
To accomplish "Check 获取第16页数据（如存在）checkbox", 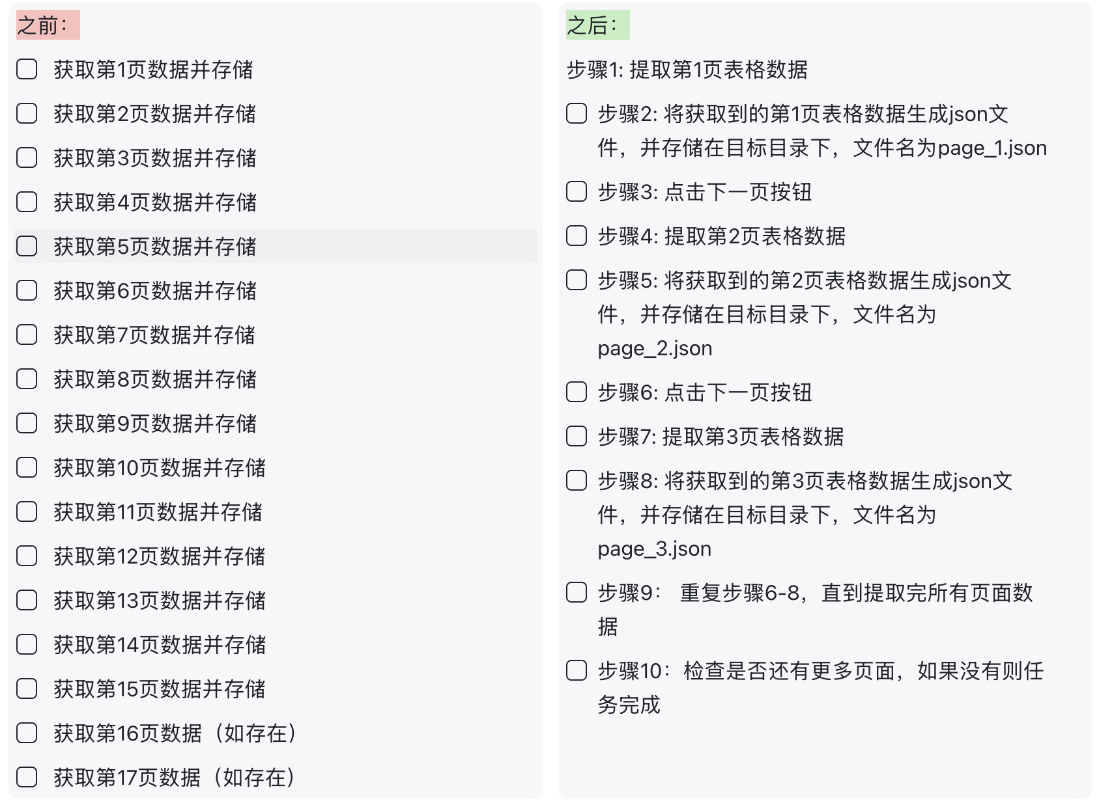I will (x=27, y=733).
